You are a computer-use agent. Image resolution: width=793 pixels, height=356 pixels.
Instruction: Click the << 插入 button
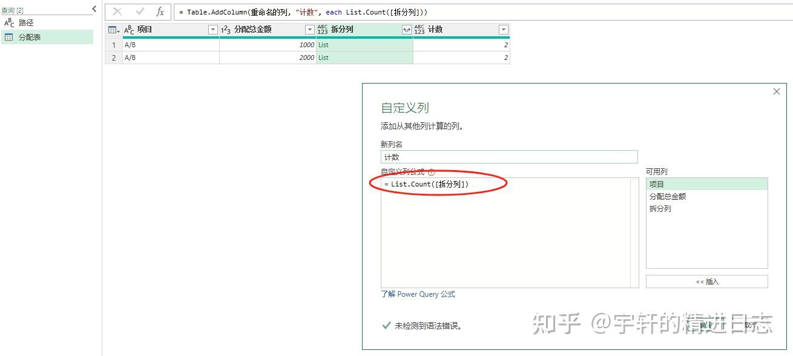(x=707, y=281)
